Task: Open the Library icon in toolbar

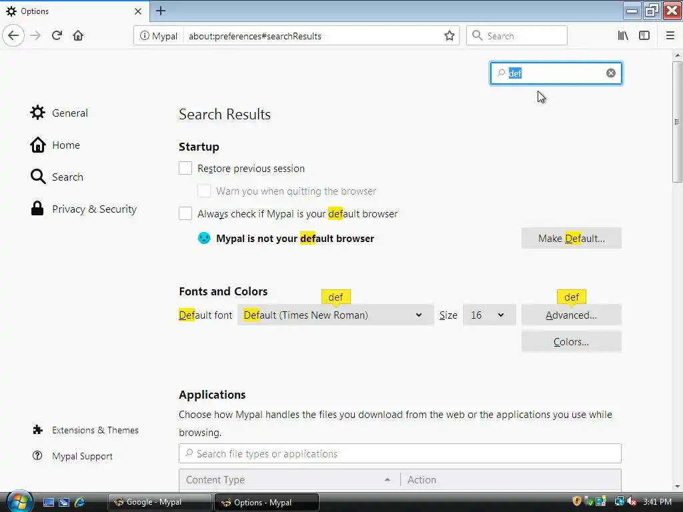Action: pos(623,36)
